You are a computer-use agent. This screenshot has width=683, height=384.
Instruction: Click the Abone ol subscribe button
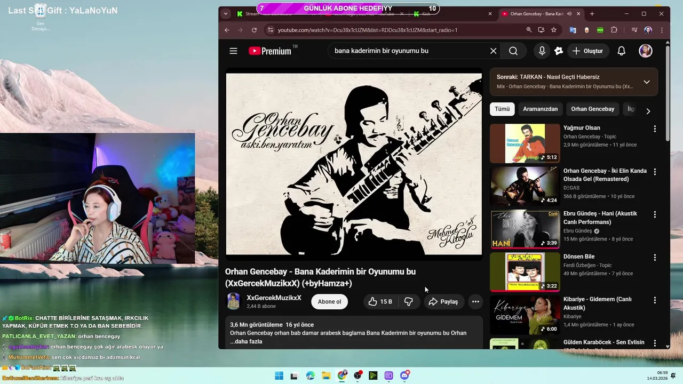[x=329, y=302]
